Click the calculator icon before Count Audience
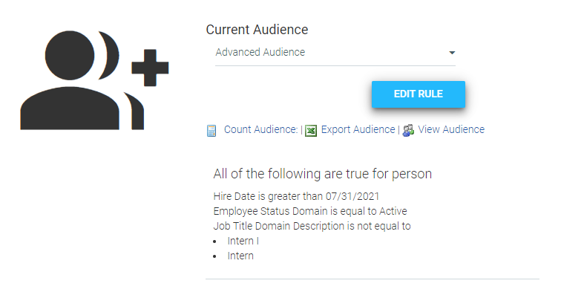561x295 pixels. (x=211, y=131)
